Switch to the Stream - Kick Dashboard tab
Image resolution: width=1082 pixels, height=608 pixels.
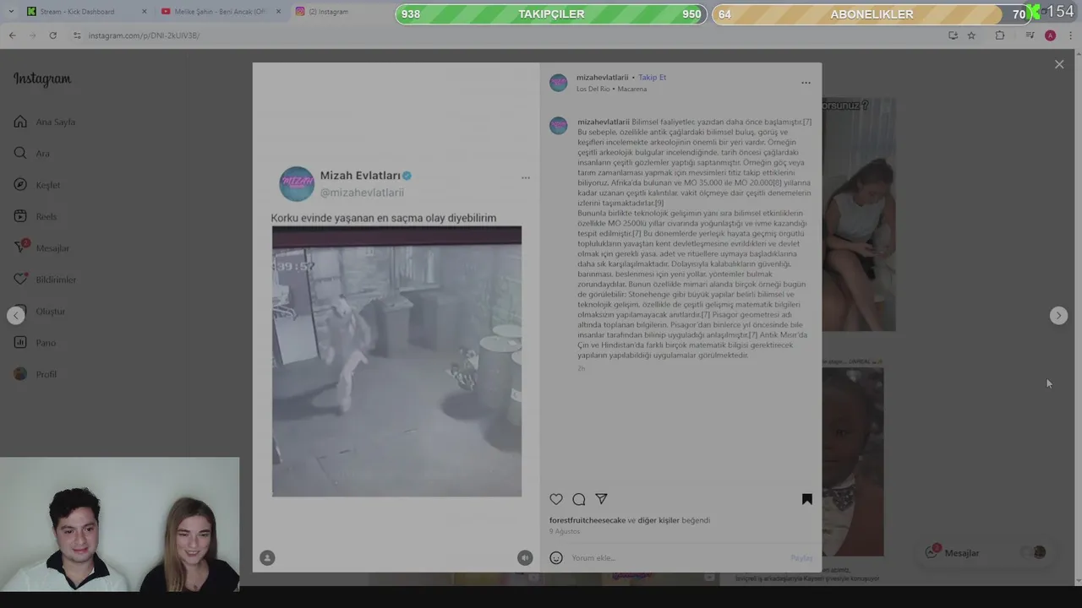[x=77, y=12]
